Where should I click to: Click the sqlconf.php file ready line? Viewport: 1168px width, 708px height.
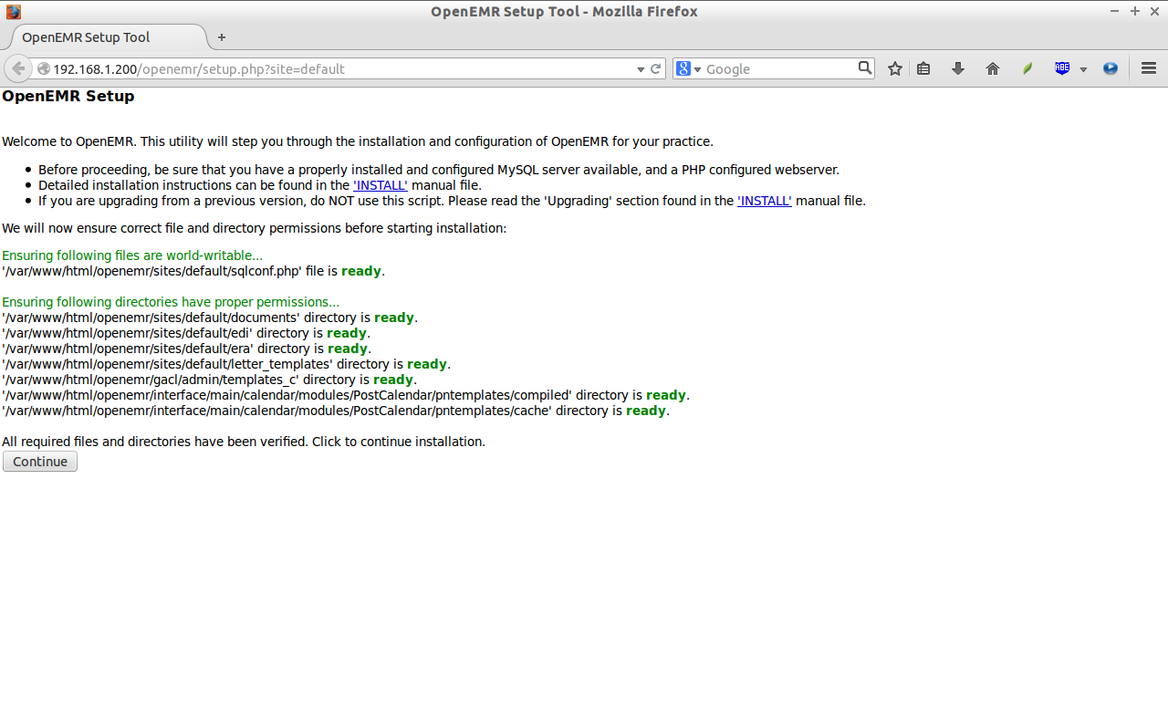click(193, 271)
